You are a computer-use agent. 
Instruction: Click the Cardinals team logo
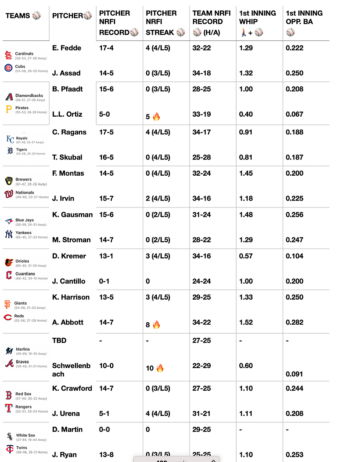(8, 55)
